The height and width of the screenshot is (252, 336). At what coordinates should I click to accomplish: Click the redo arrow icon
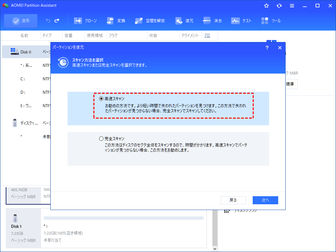(57, 21)
